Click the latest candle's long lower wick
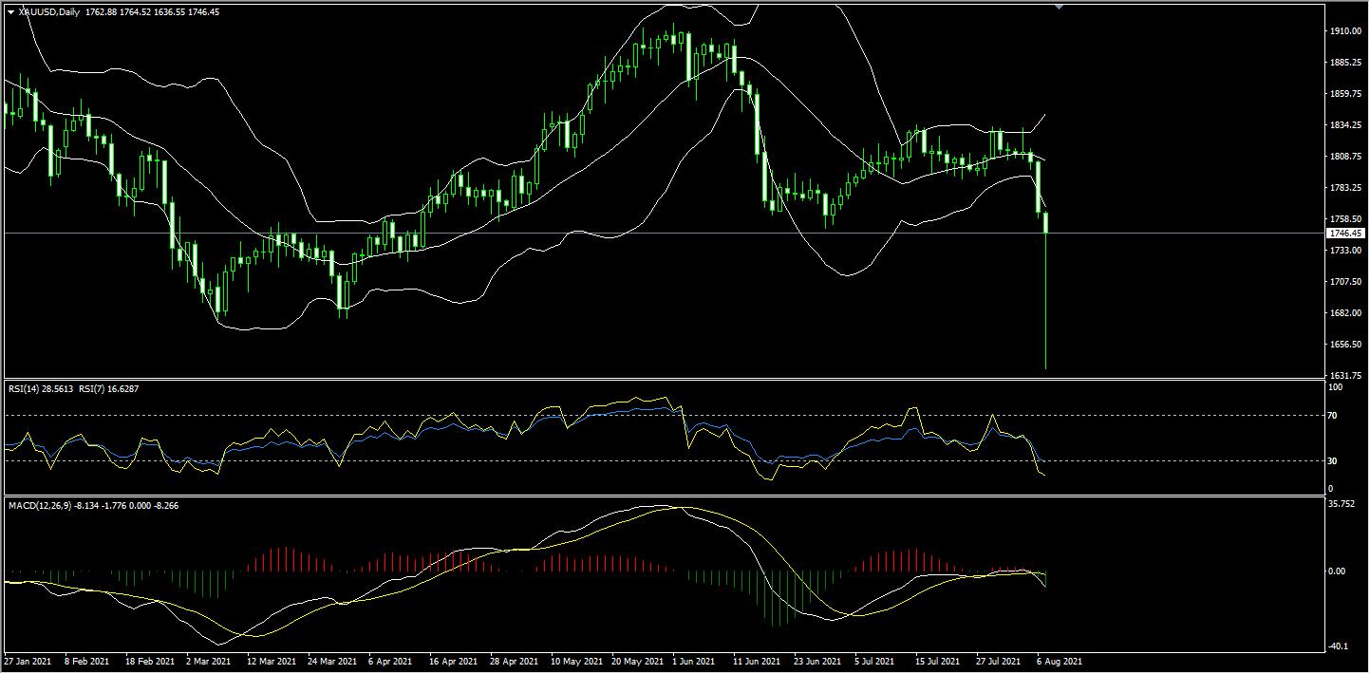The width and height of the screenshot is (1370, 674). (1045, 304)
